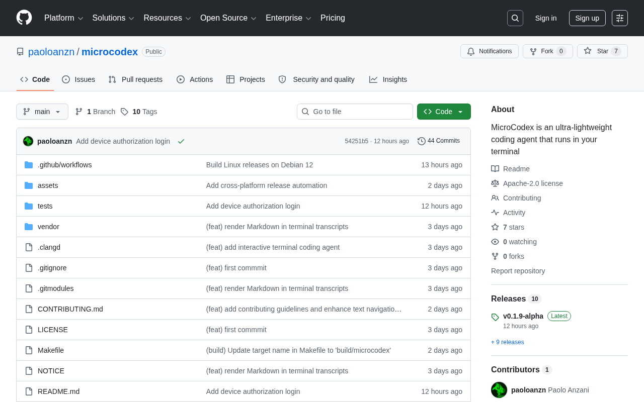The height and width of the screenshot is (402, 644).
Task: Open the Pricing page
Action: (333, 18)
